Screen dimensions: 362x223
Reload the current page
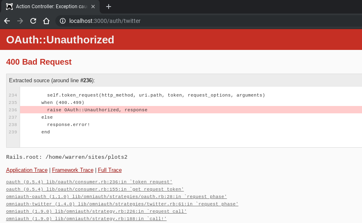(33, 21)
